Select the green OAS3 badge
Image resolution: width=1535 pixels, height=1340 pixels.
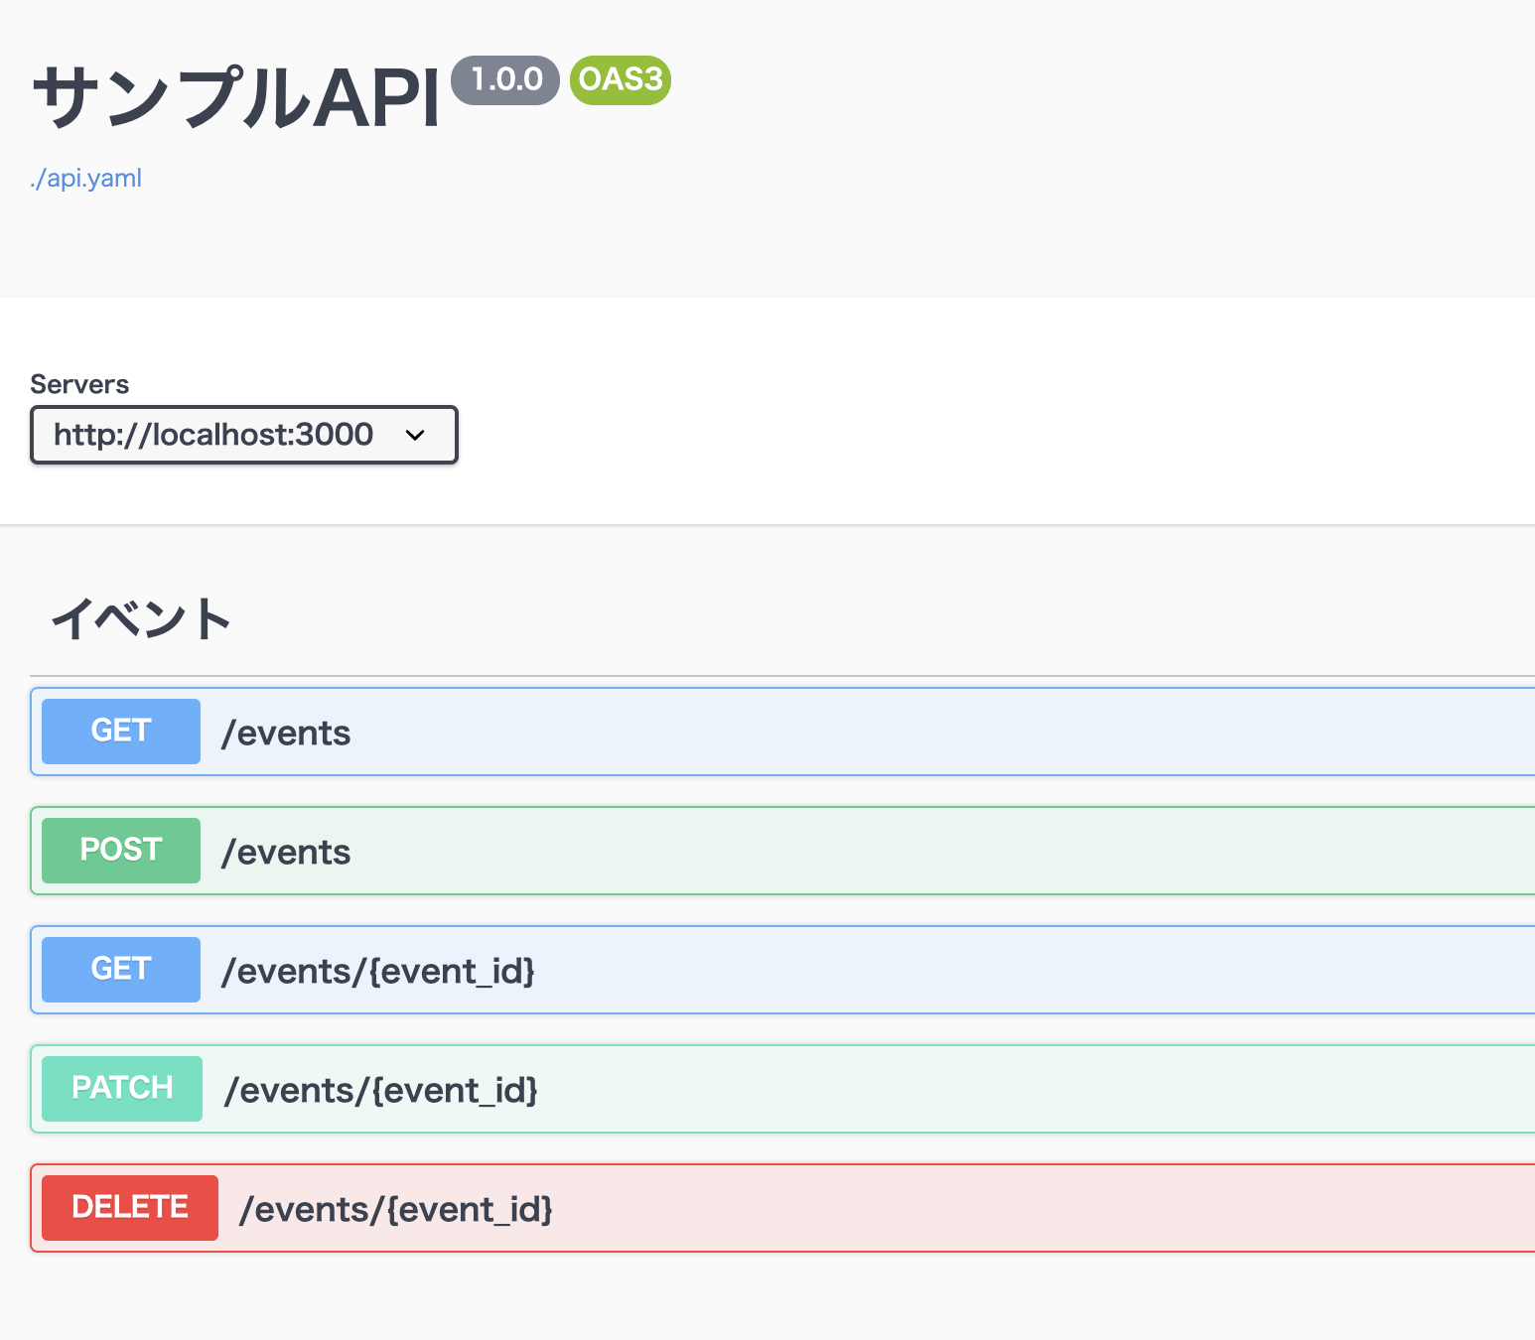pyautogui.click(x=621, y=79)
